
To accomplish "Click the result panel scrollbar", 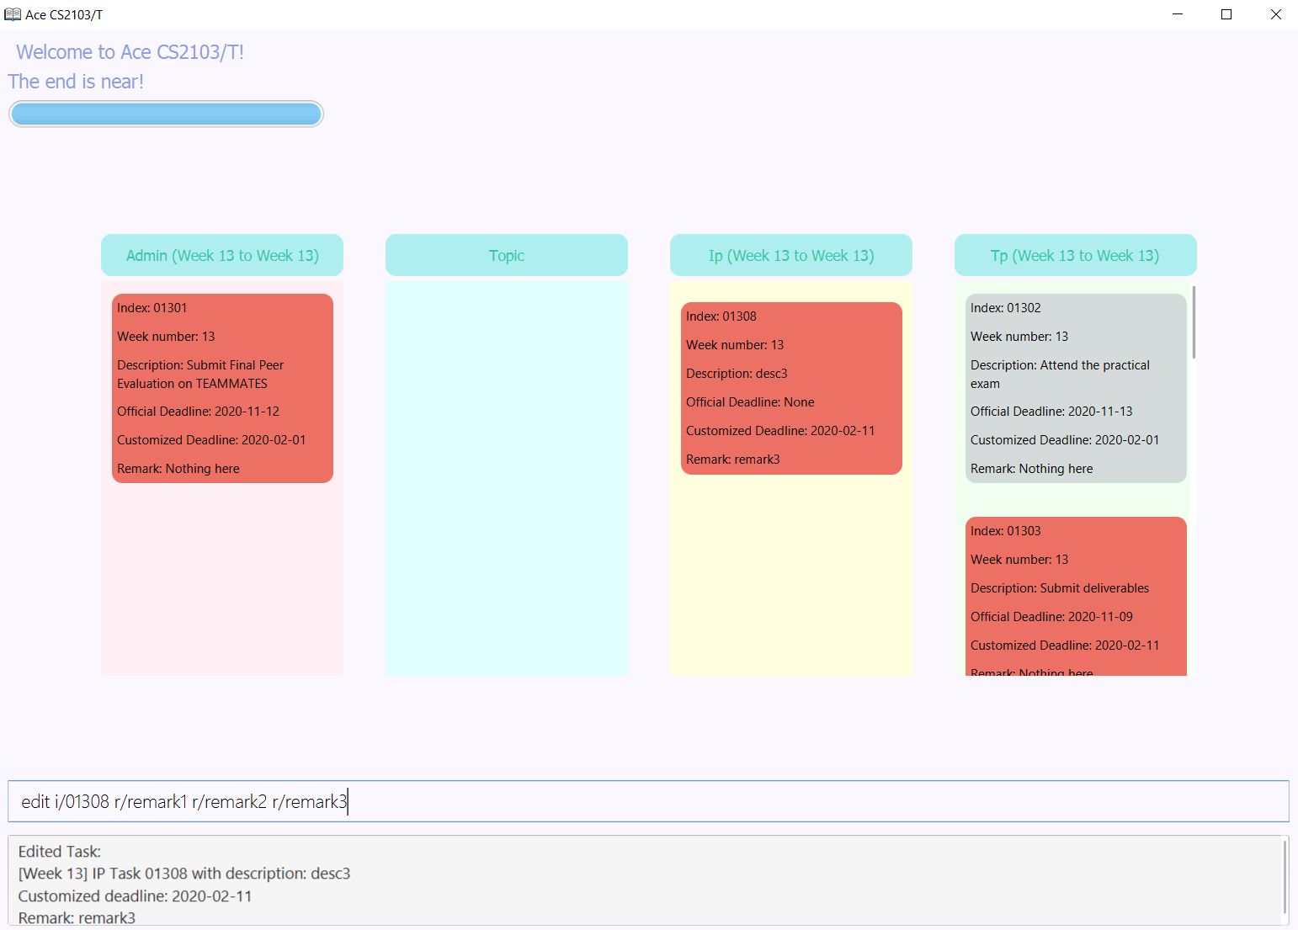I will [1285, 877].
